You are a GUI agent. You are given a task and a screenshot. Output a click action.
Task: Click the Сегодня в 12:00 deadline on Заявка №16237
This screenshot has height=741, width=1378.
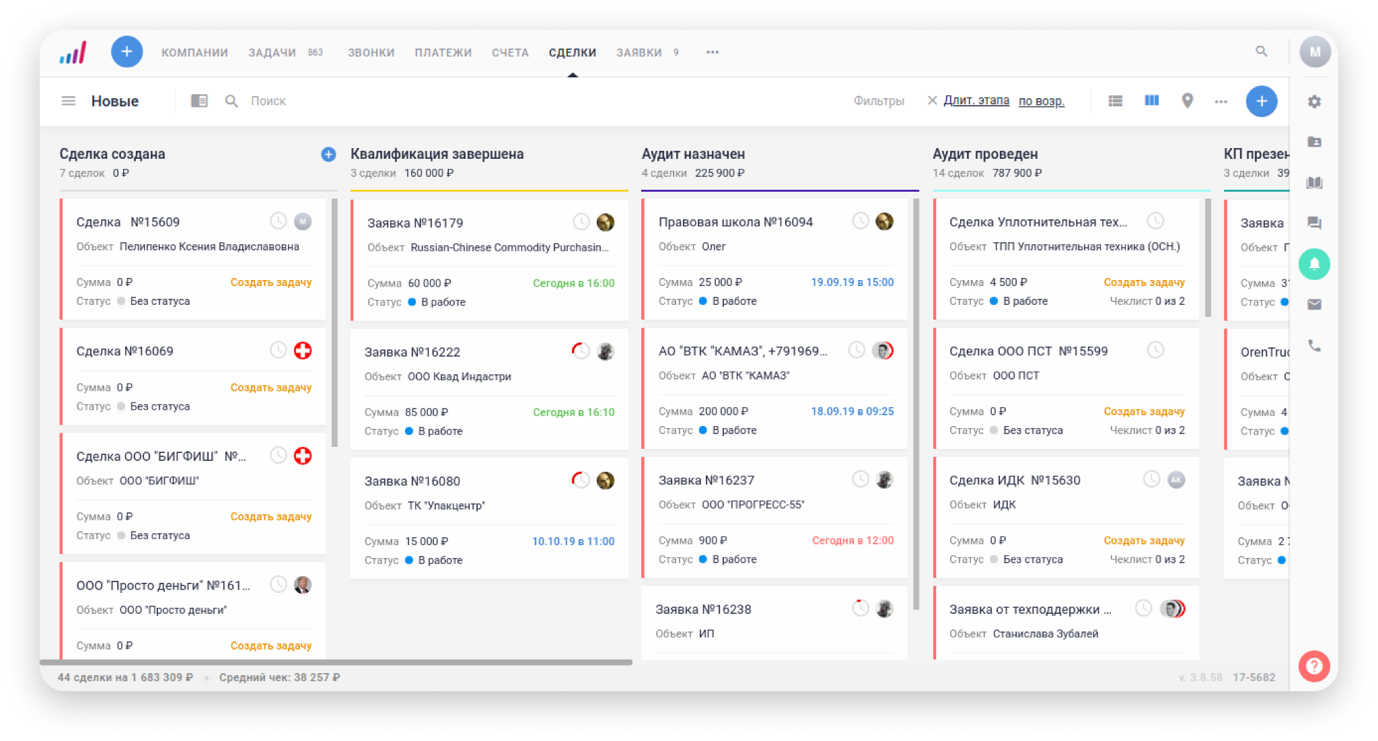pyautogui.click(x=853, y=540)
